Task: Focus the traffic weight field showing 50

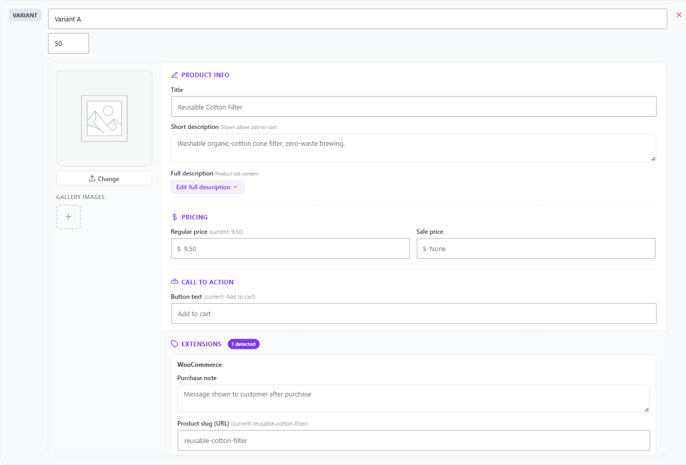Action: coord(69,43)
